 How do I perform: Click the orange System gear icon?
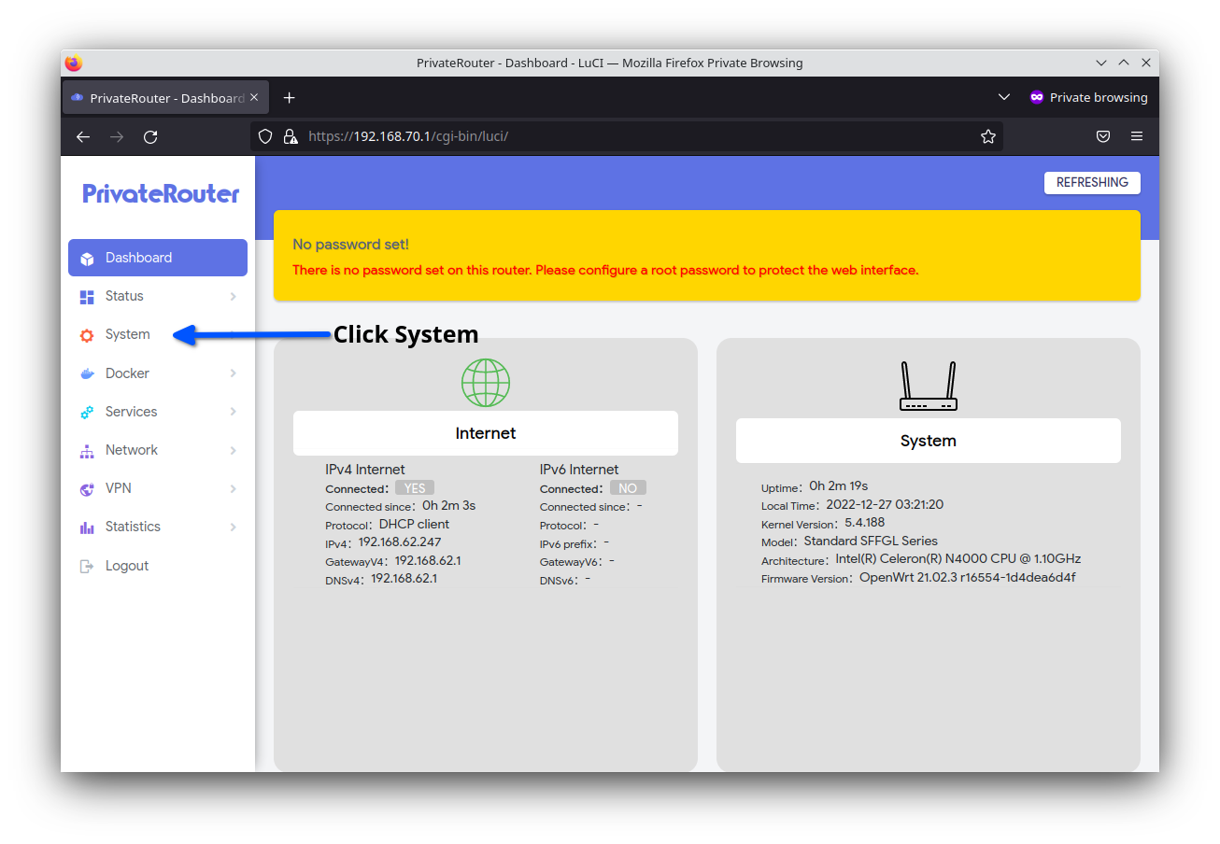[x=87, y=335]
